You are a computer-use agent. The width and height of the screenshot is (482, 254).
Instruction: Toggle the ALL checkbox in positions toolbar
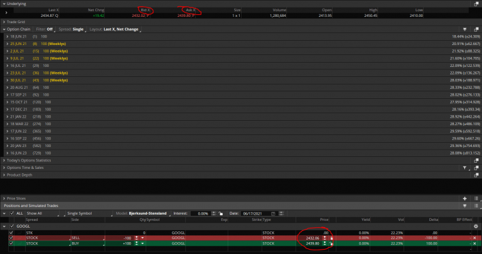[x=11, y=213]
